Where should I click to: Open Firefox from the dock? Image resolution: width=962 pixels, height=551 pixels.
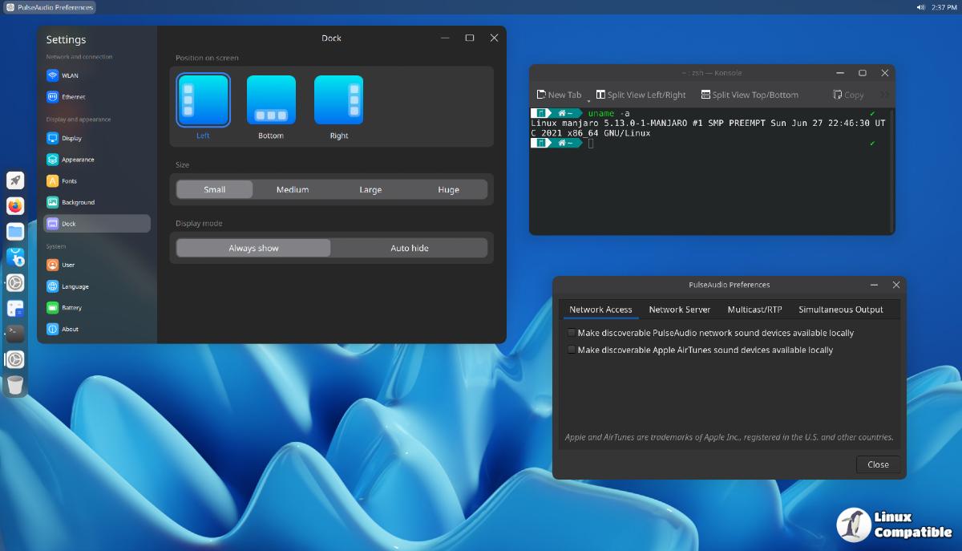click(x=15, y=206)
